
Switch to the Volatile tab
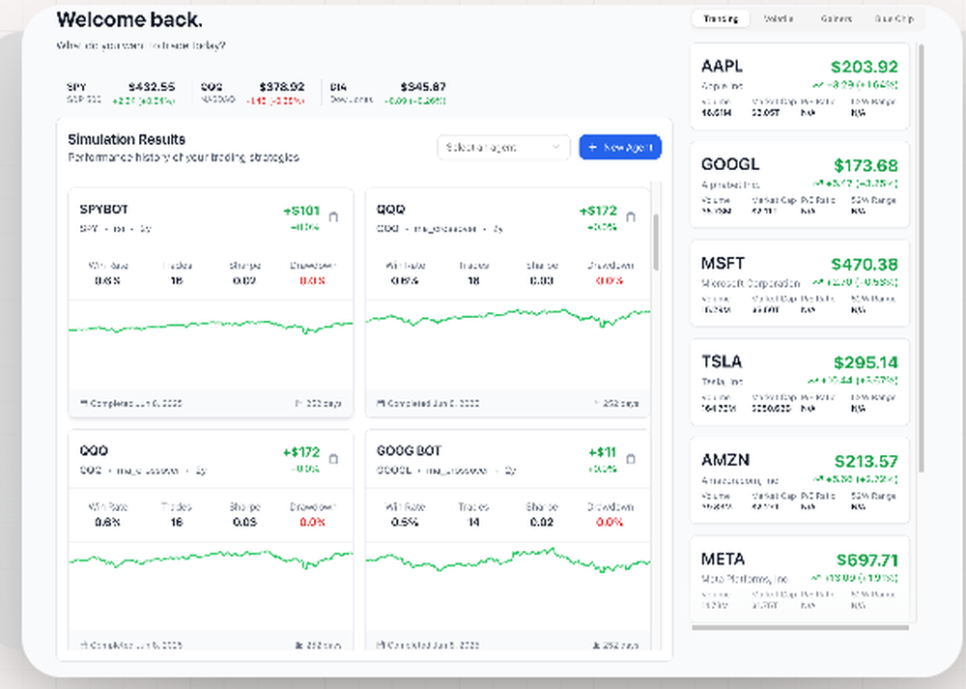point(778,18)
